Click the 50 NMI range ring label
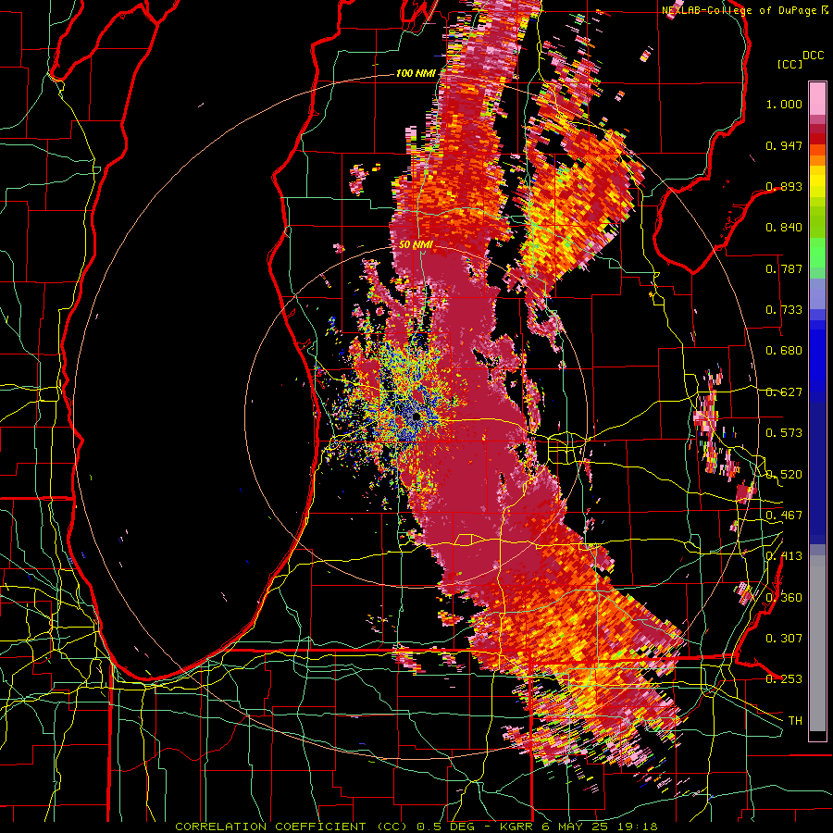The width and height of the screenshot is (833, 833). click(x=416, y=245)
